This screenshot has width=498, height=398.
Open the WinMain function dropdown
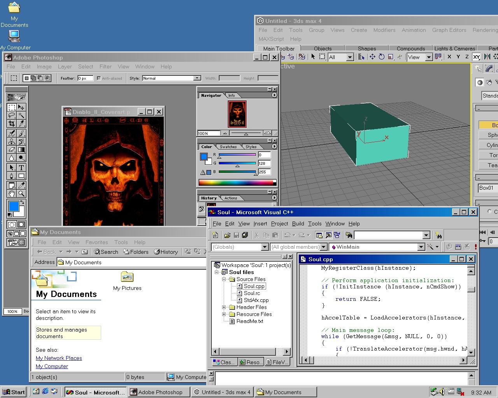coord(421,247)
